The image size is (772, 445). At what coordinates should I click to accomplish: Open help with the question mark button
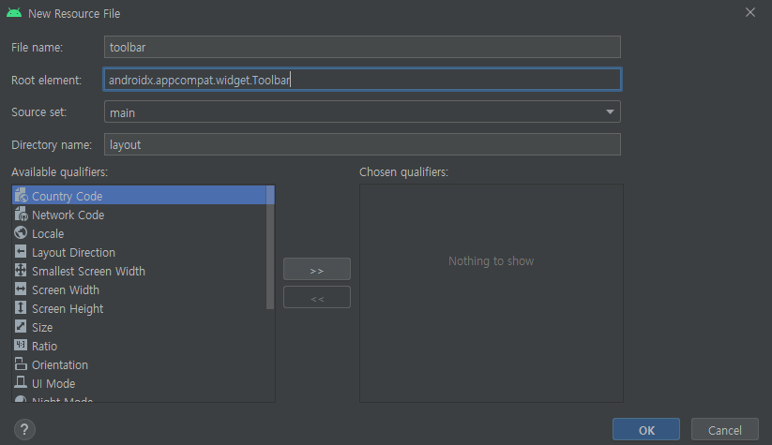24,430
